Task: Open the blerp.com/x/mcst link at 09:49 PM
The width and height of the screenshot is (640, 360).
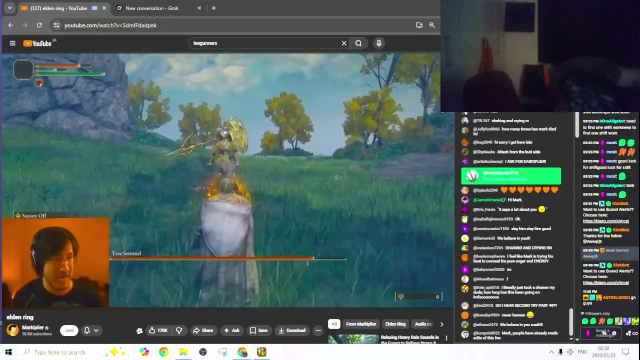Action: (x=605, y=282)
